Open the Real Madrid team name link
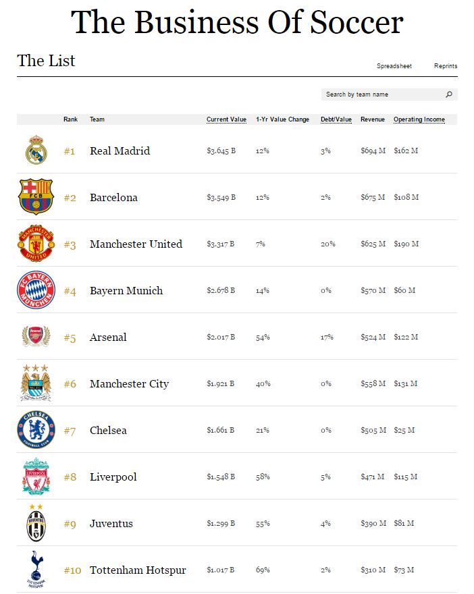474x594 pixels. tap(120, 151)
